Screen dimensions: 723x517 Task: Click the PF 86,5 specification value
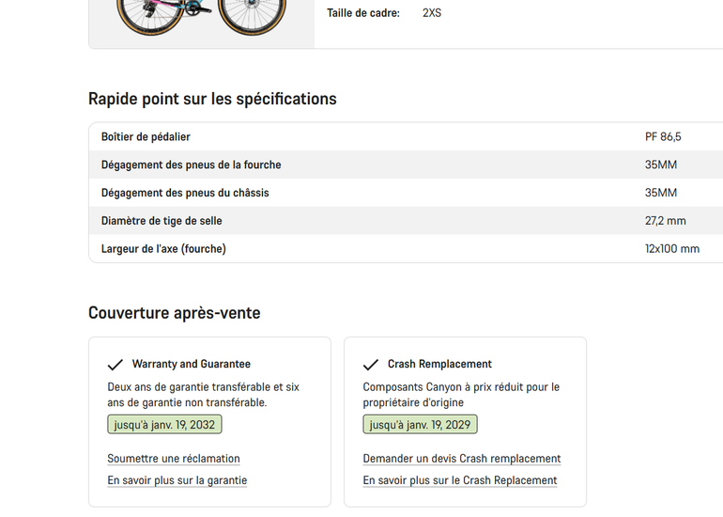point(663,136)
